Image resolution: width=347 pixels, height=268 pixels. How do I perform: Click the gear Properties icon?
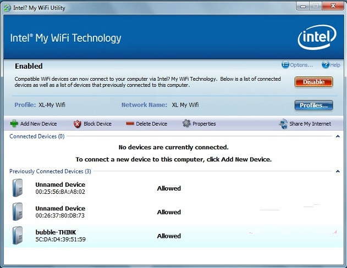coord(186,123)
